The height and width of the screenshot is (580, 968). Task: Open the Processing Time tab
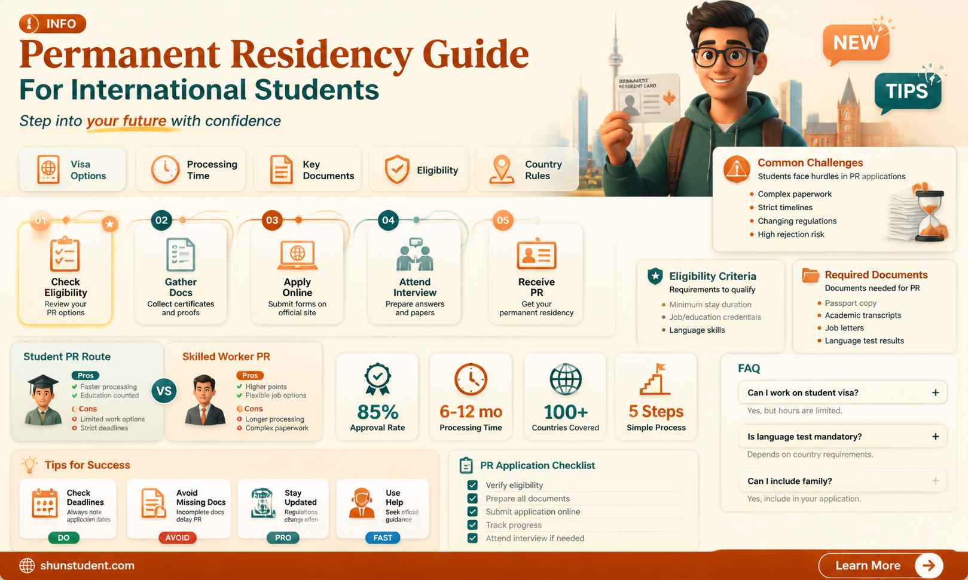click(x=191, y=170)
